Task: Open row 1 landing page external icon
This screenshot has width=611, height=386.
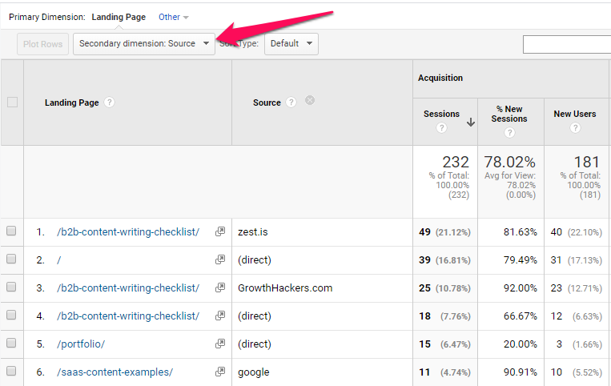Action: [220, 232]
